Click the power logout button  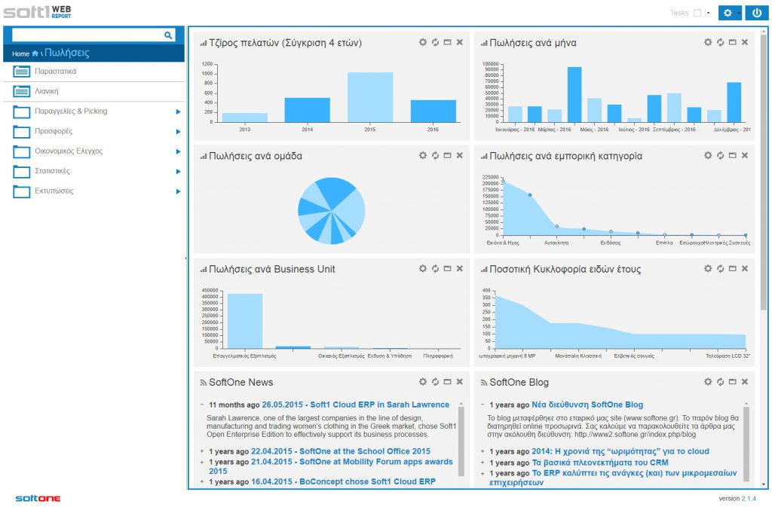pyautogui.click(x=757, y=13)
